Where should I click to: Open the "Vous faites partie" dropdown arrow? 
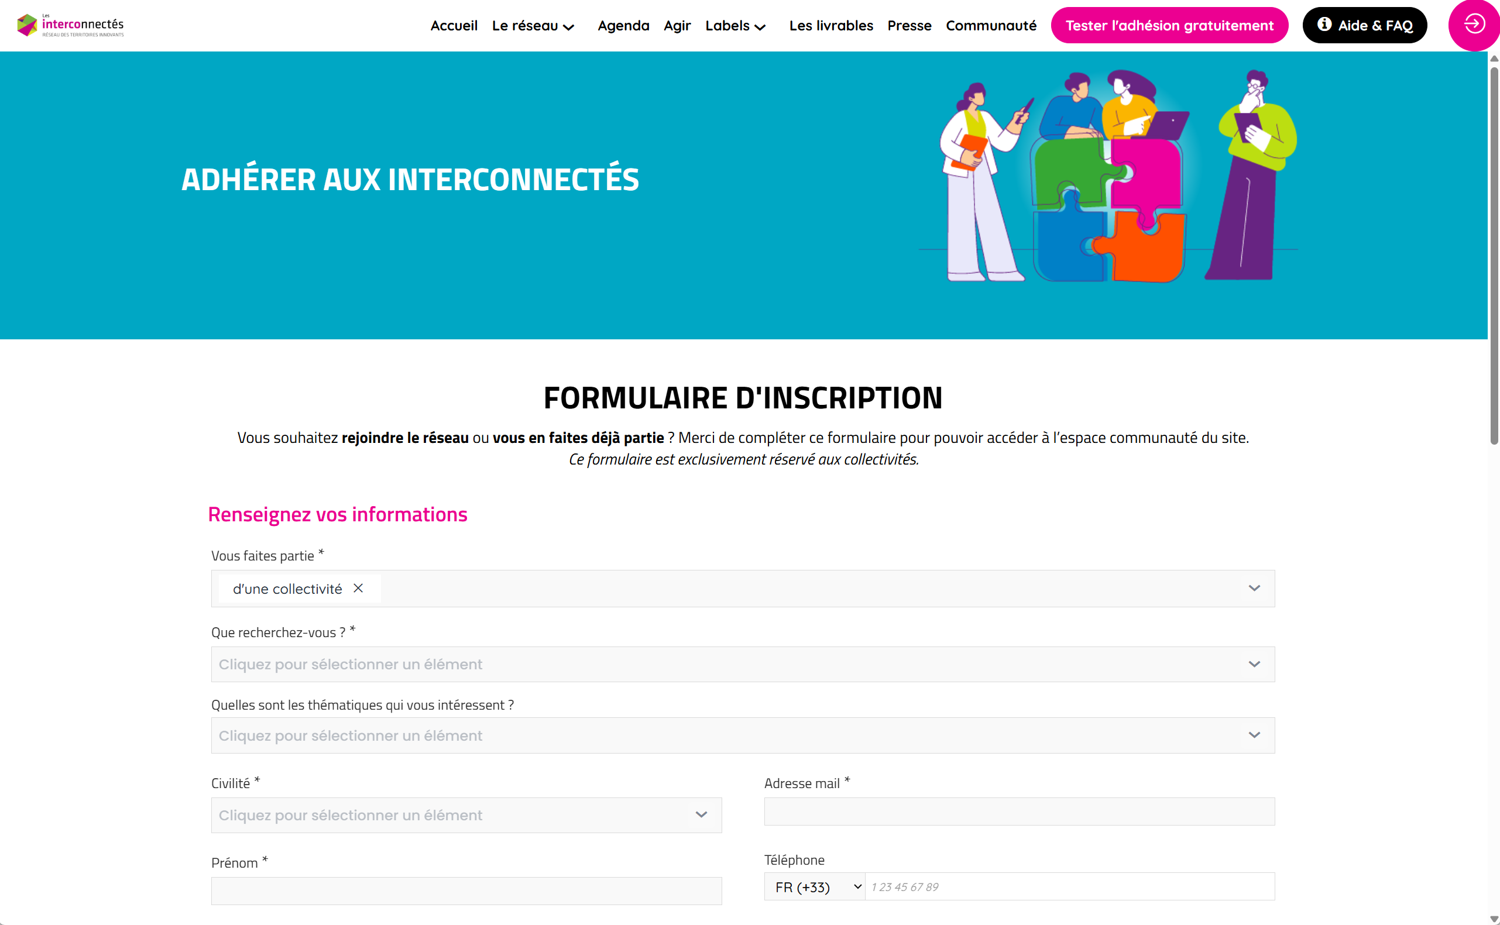point(1254,588)
